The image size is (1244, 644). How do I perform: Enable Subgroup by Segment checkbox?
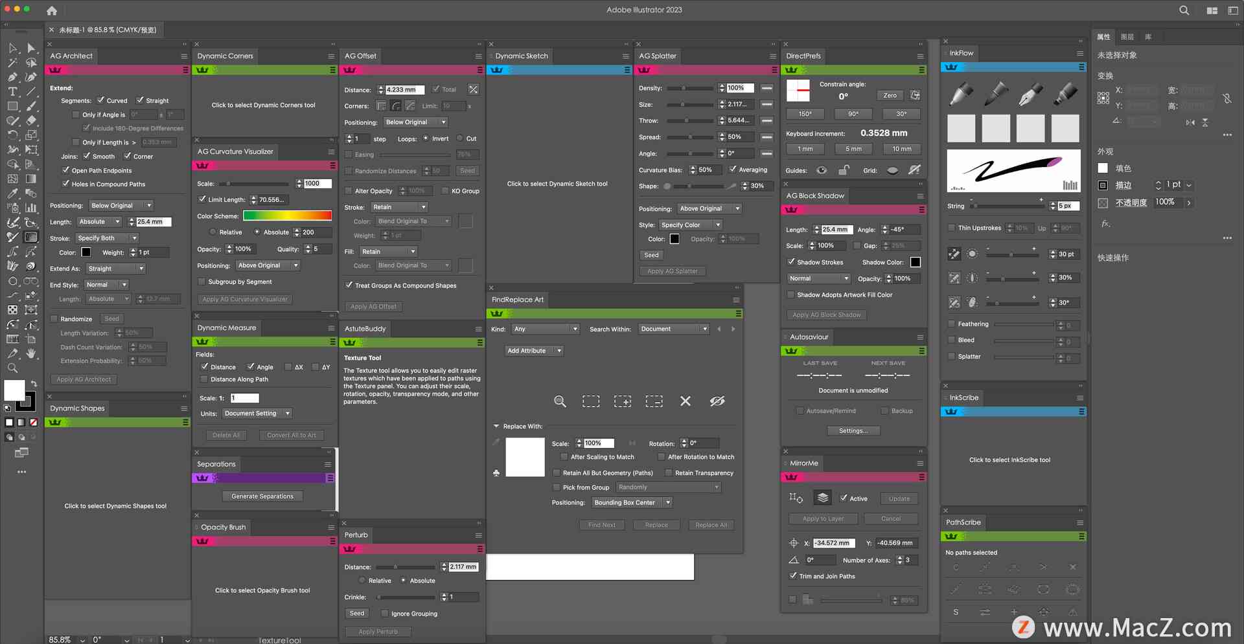202,282
